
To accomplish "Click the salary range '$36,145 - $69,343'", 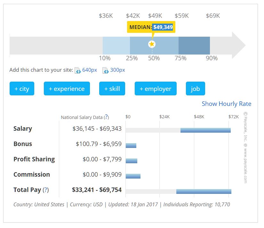I will tap(97, 129).
